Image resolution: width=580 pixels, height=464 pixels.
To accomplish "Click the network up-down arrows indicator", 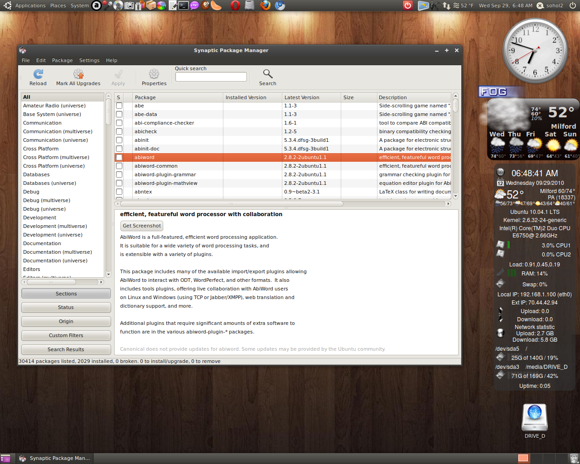I will [x=446, y=5].
